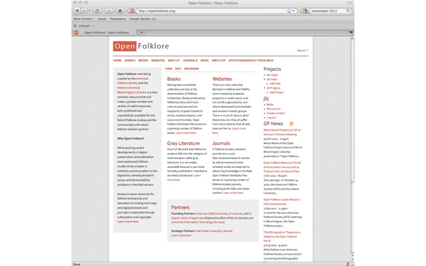Screen dimensions: 426x266
Task: Click the Stop loading X icon
Action: click(x=108, y=11)
